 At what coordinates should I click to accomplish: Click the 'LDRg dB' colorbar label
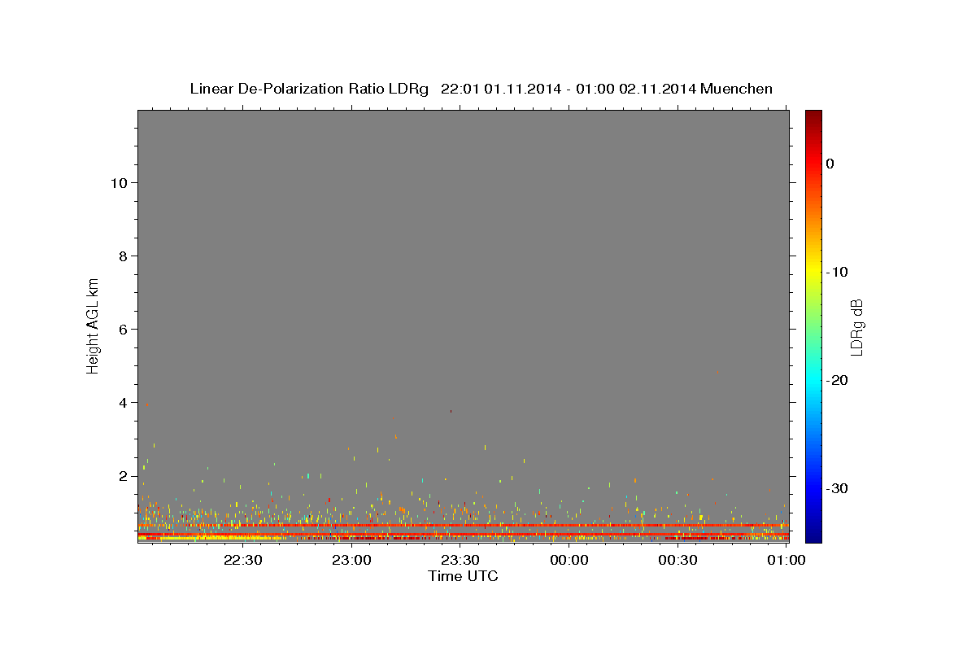point(856,327)
